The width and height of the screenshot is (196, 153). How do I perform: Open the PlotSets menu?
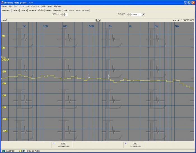(57, 6)
